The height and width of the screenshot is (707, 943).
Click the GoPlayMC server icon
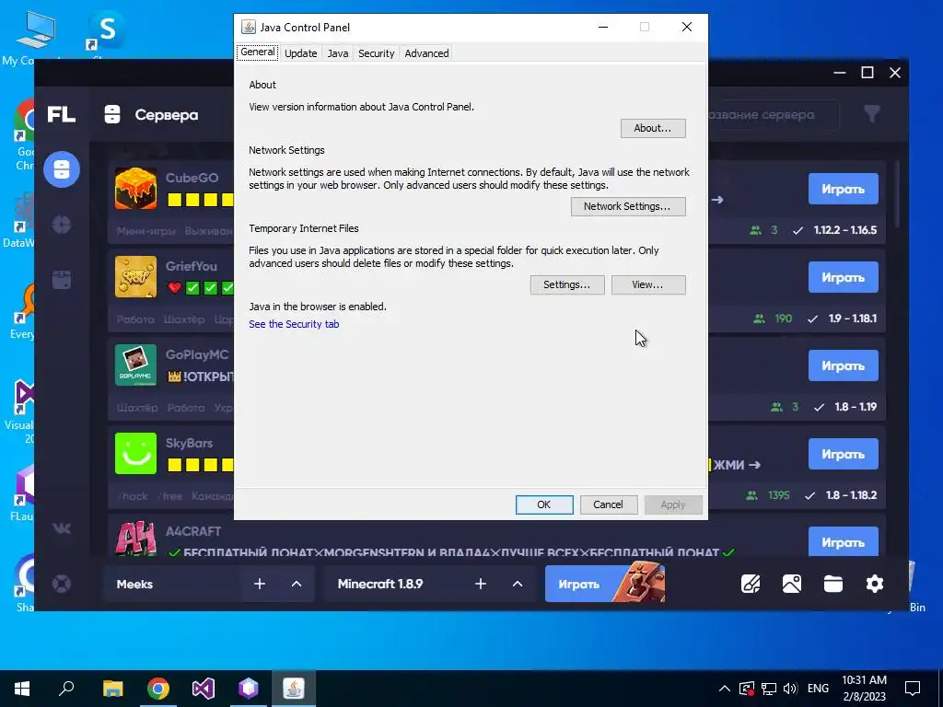click(136, 365)
